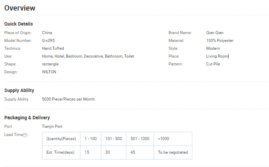Screen dimensions: 269x167
Task: Click the Packaging & Delivery header
Action: [27, 118]
